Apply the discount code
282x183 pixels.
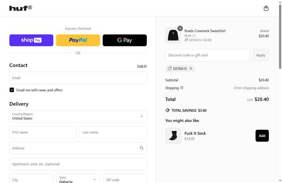tap(261, 55)
